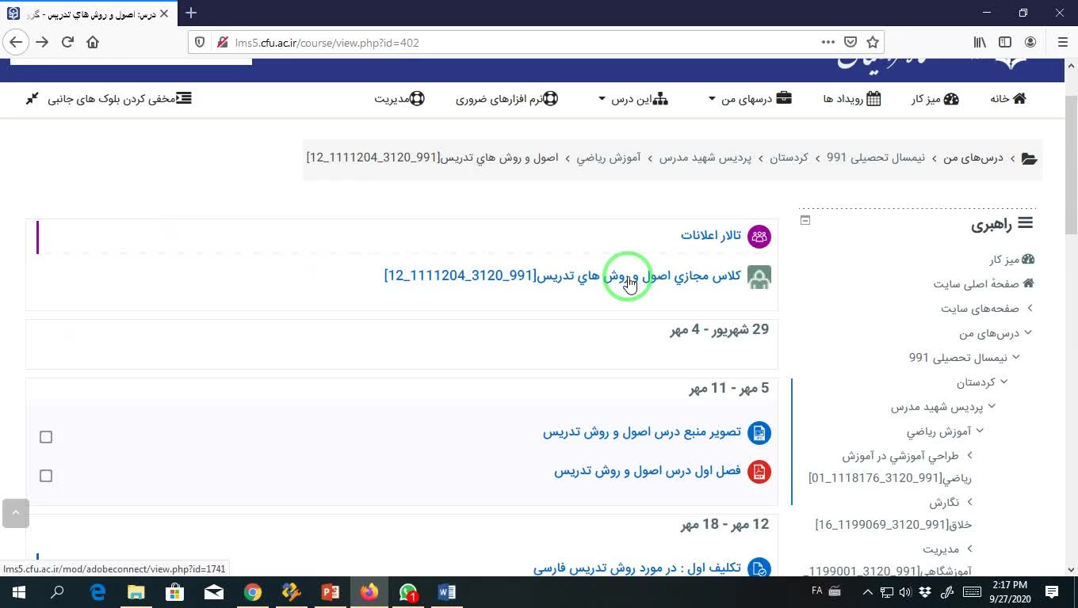
Task: Click the document icon for تصویر منبع درس
Action: (759, 432)
